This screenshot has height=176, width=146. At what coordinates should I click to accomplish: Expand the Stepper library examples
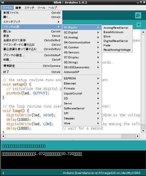[x=82, y=119]
